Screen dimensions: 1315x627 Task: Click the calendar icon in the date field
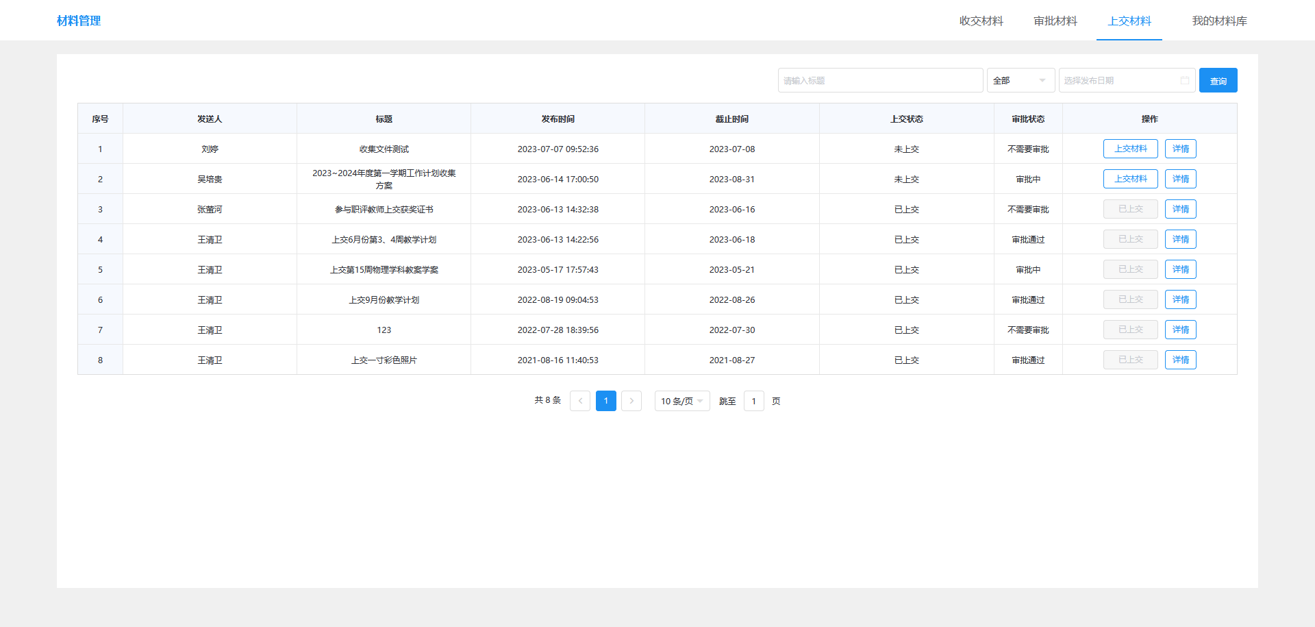[1184, 80]
